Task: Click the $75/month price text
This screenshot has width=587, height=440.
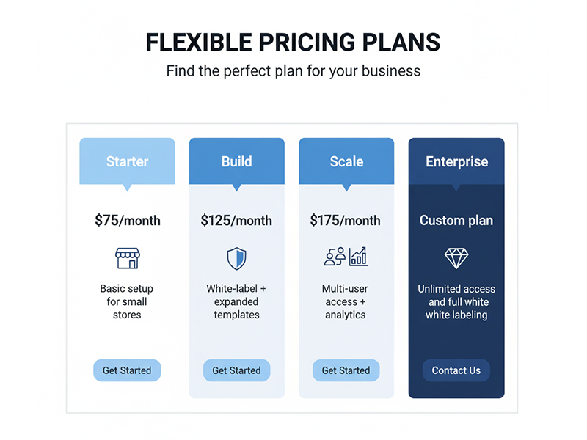Action: [x=128, y=220]
